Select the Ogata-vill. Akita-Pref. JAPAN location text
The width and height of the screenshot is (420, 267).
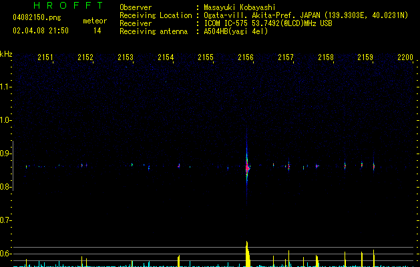[306, 15]
